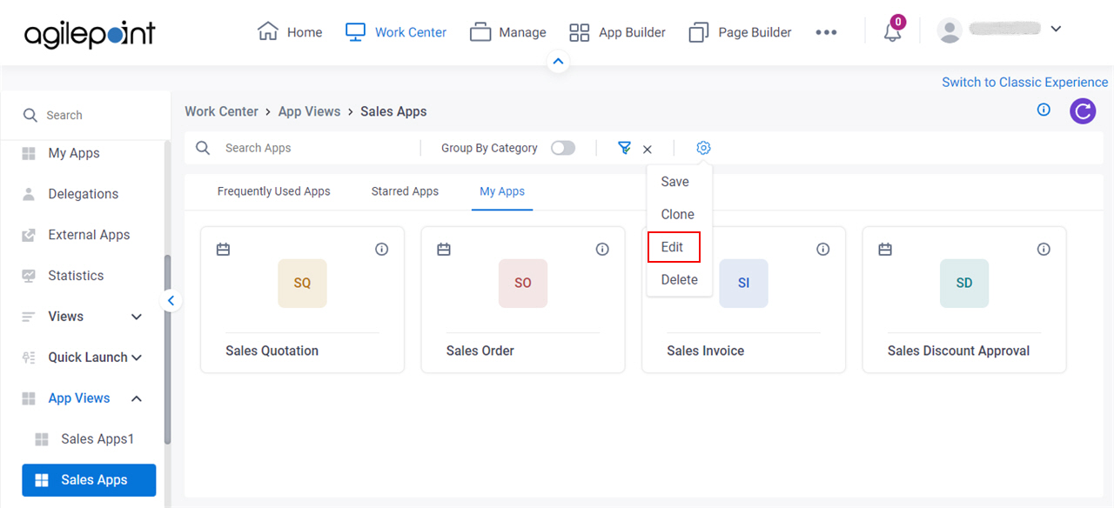The width and height of the screenshot is (1114, 508).
Task: Click Work Center breadcrumb
Action: click(221, 111)
